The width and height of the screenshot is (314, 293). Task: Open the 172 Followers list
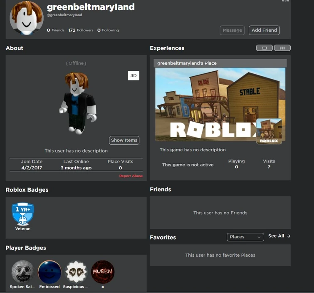pyautogui.click(x=81, y=30)
